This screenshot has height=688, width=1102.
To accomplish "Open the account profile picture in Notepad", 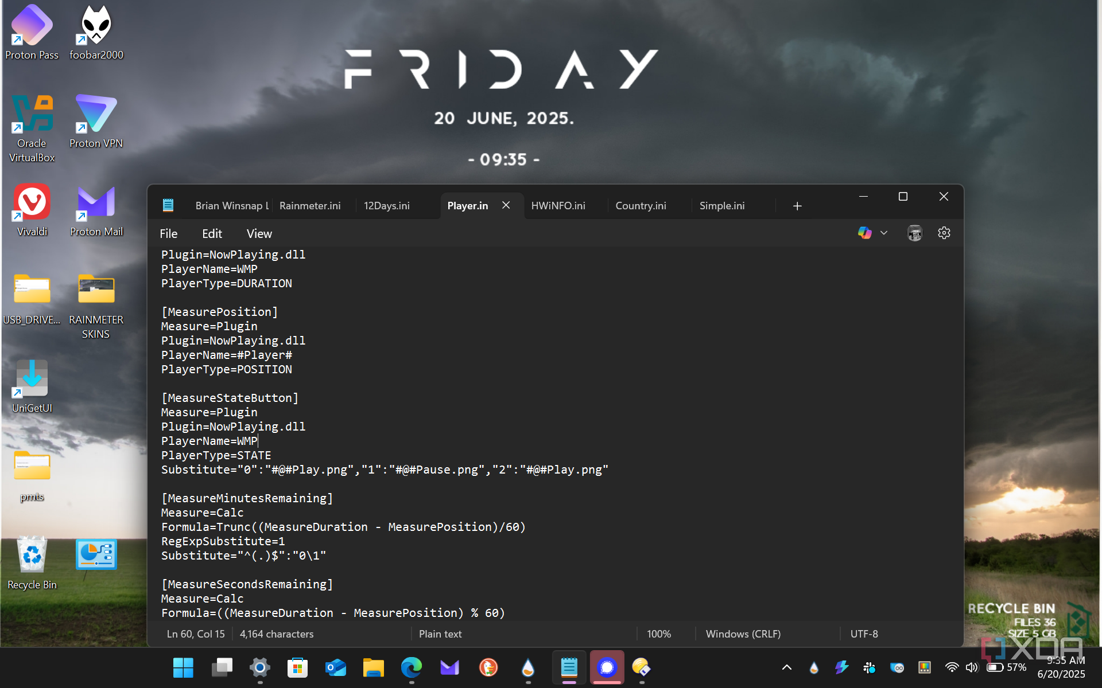I will coord(914,233).
